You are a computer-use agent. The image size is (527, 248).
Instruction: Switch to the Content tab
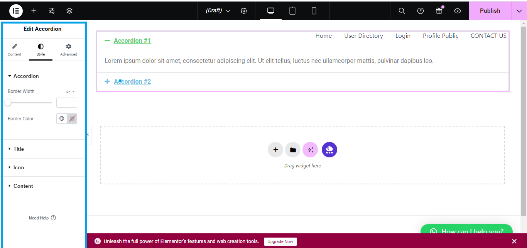tap(14, 50)
